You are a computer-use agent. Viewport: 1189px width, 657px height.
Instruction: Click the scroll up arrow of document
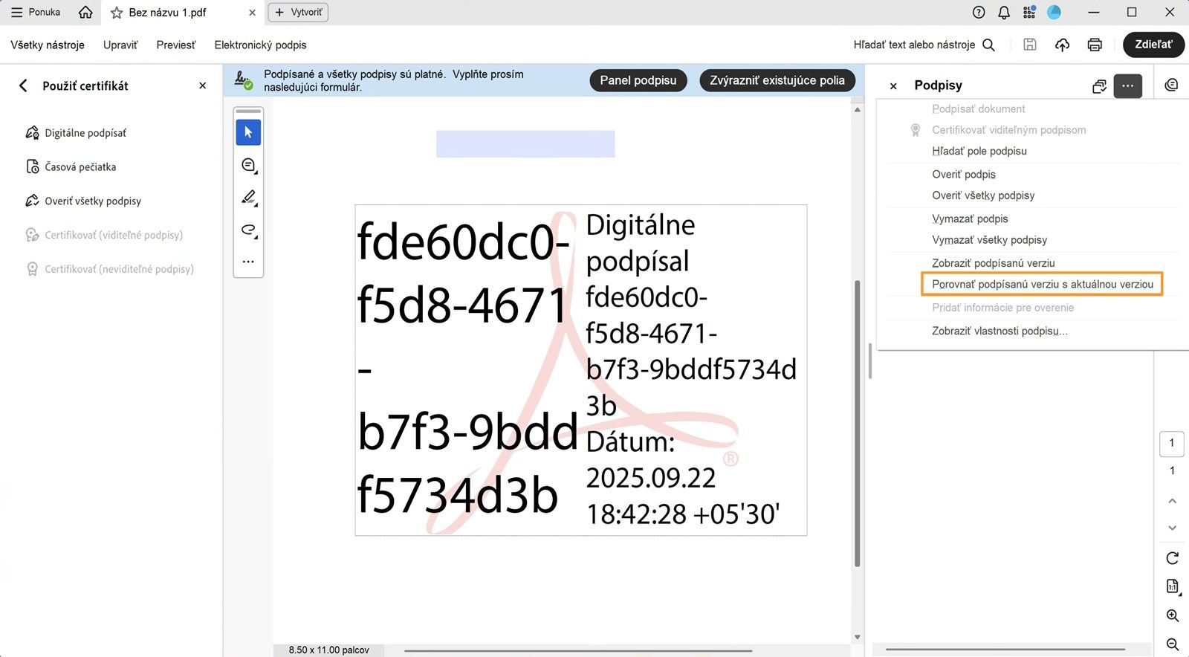858,110
